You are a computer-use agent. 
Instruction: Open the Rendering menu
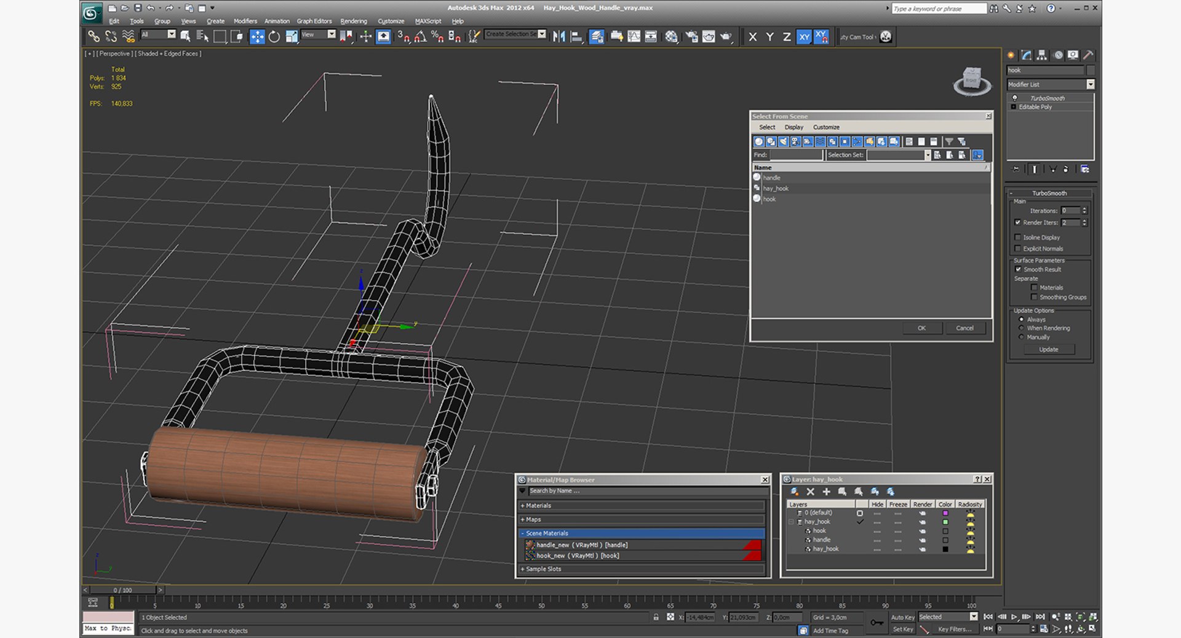[353, 21]
